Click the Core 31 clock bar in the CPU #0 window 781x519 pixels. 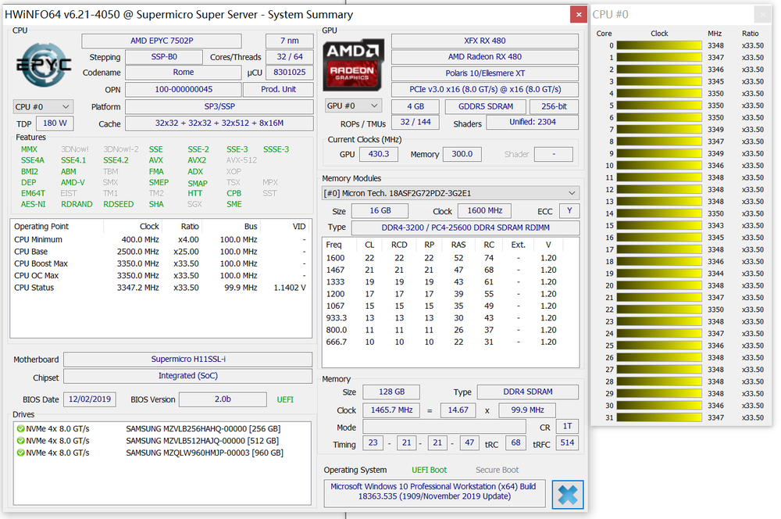pyautogui.click(x=659, y=417)
